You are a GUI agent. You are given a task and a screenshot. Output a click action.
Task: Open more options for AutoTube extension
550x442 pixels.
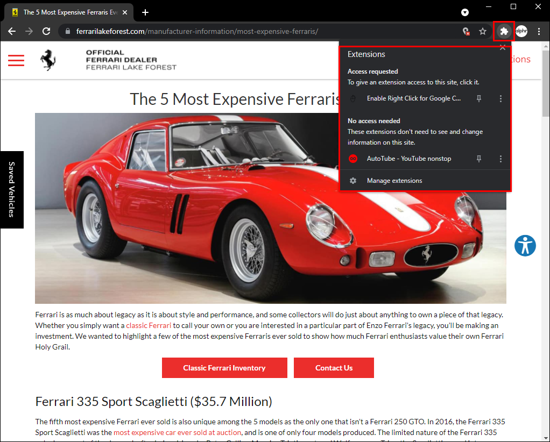point(500,159)
